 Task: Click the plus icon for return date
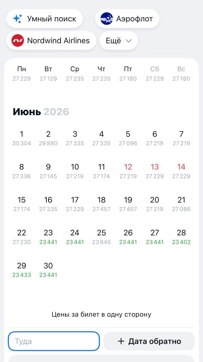121,341
